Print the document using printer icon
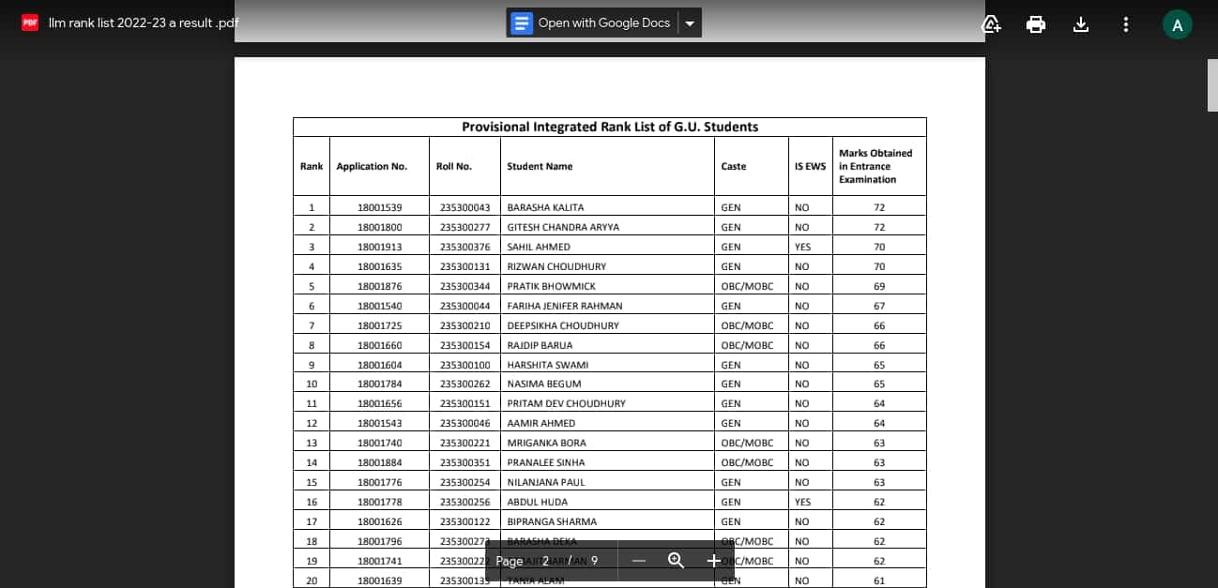 [x=1036, y=24]
